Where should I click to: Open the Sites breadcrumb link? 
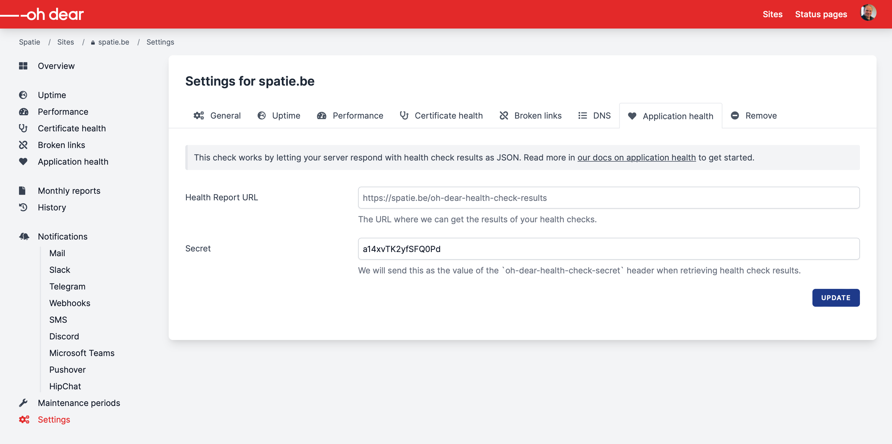point(65,42)
